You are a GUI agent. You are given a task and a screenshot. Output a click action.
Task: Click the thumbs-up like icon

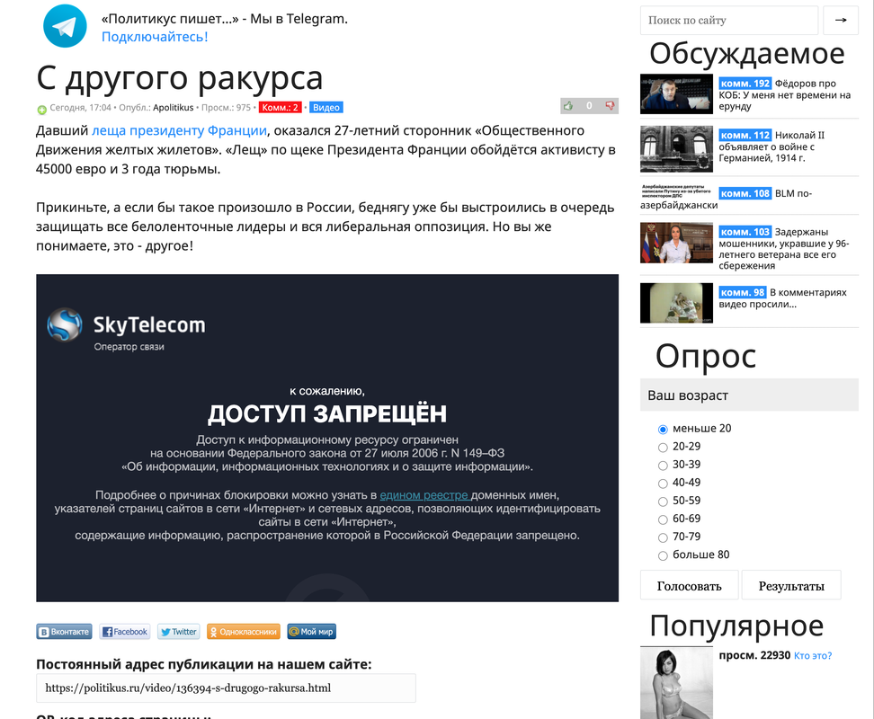point(568,106)
